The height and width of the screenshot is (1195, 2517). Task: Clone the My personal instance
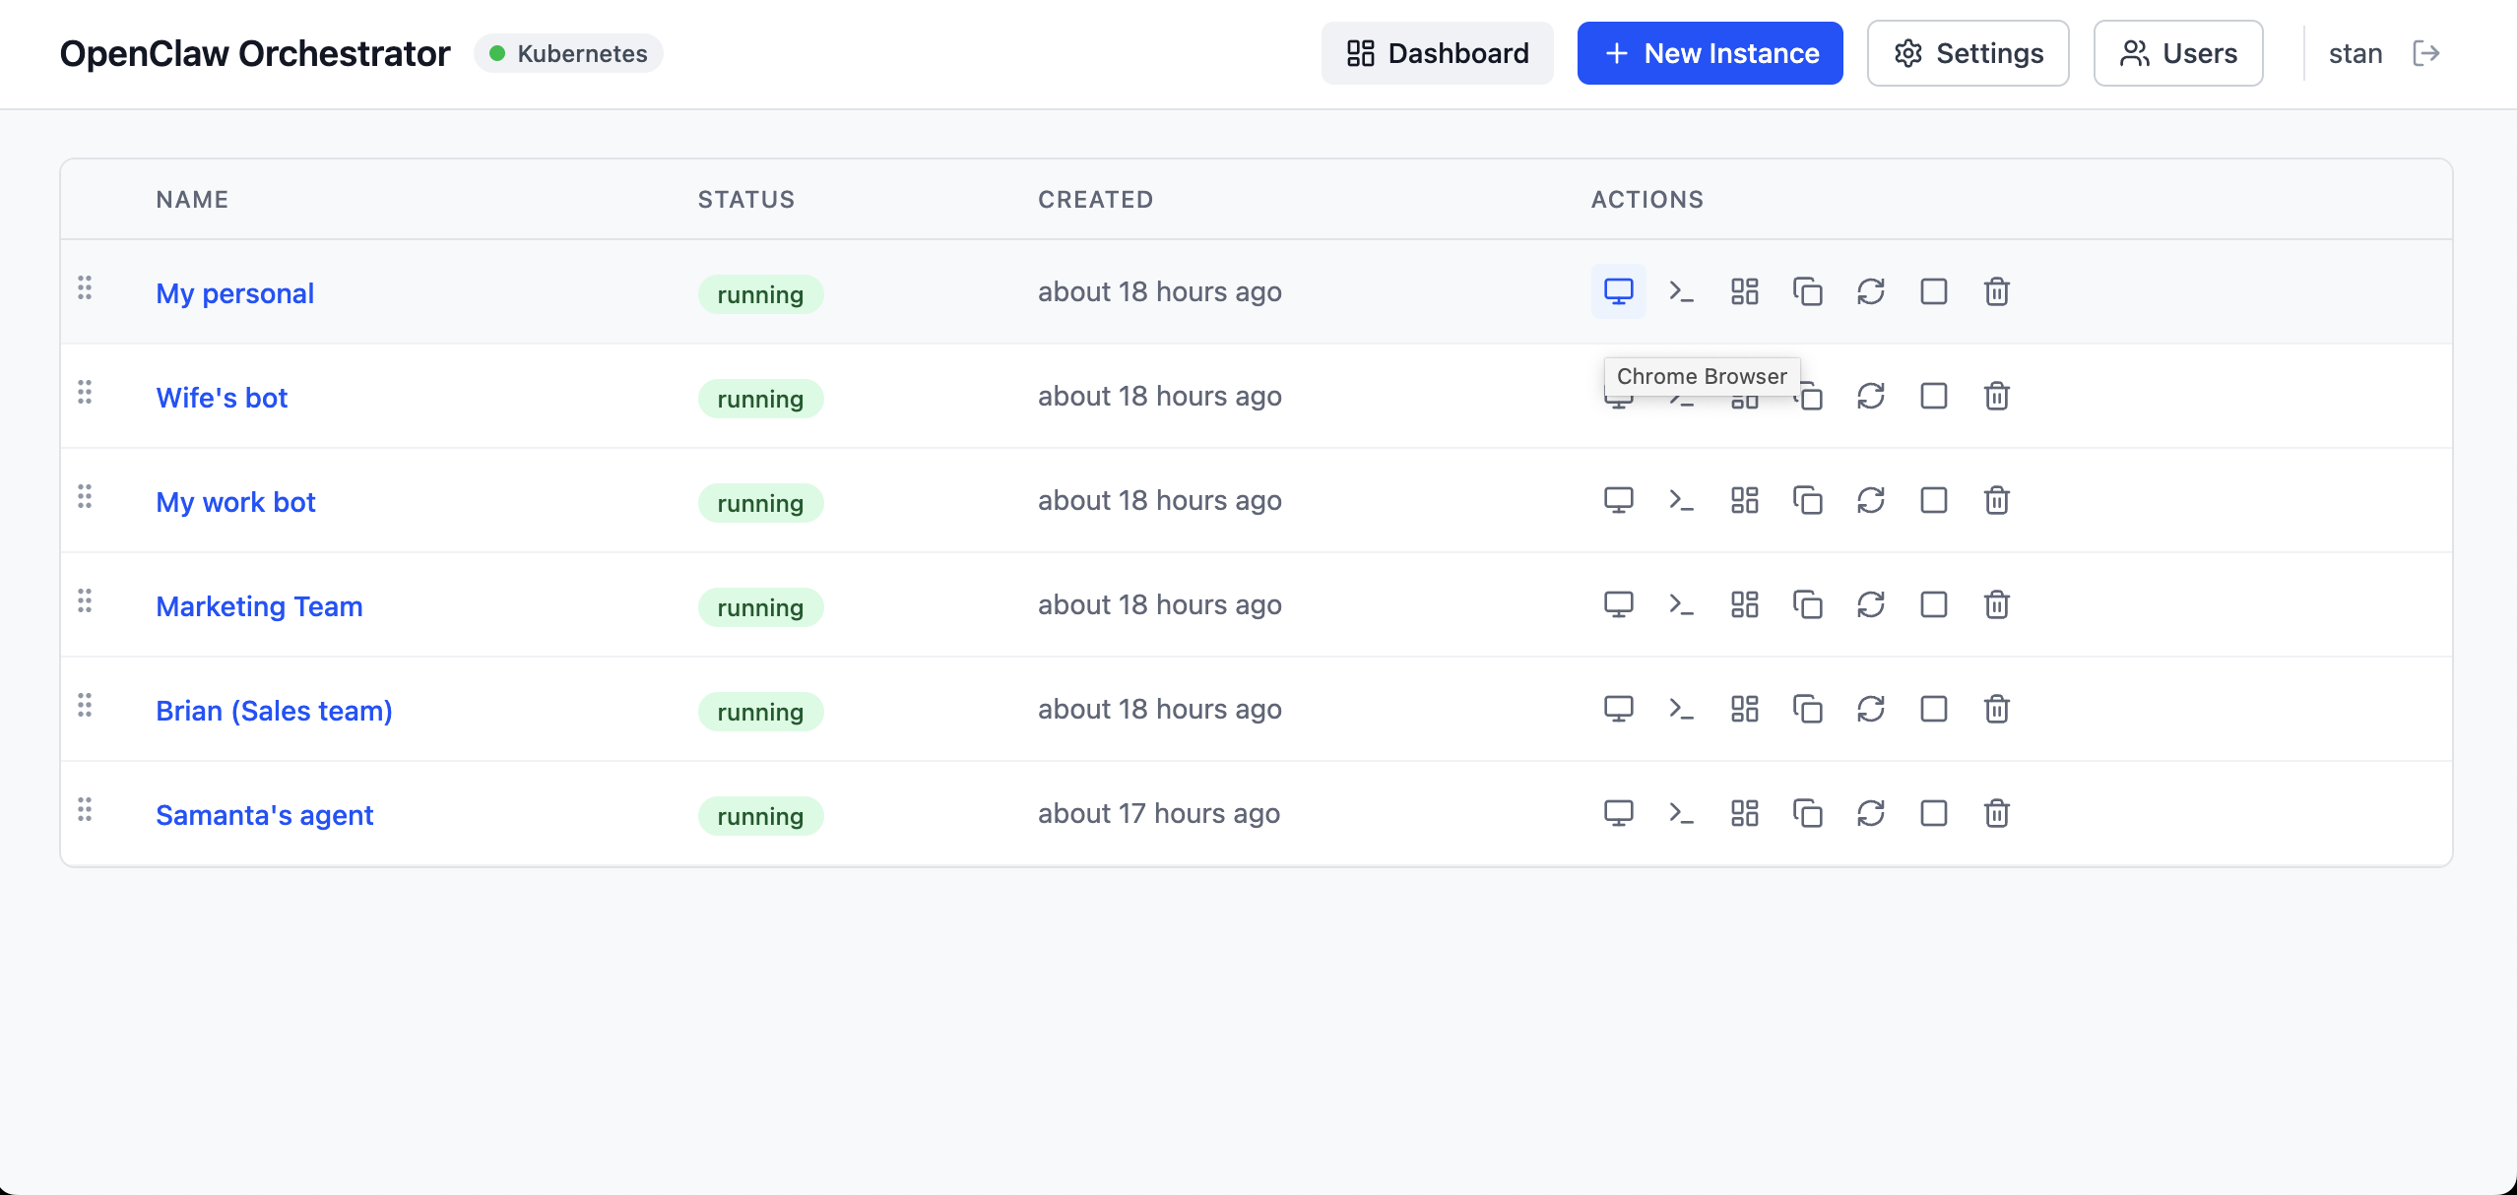[x=1807, y=291]
